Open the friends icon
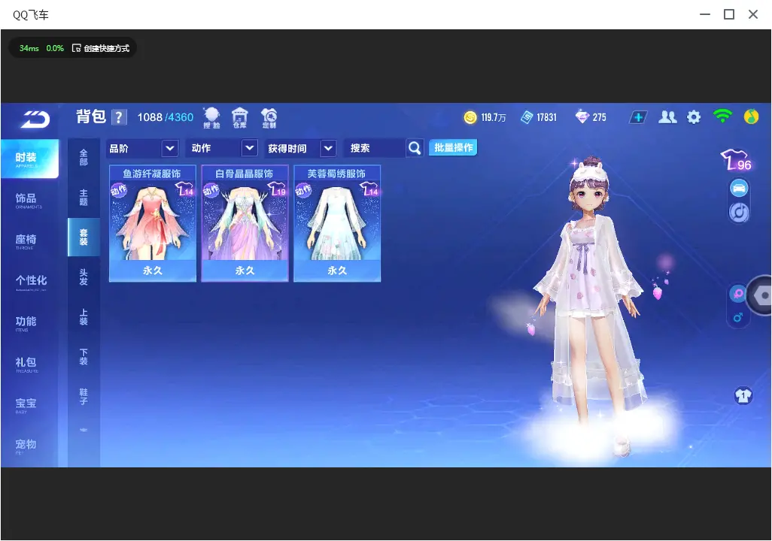 [667, 117]
